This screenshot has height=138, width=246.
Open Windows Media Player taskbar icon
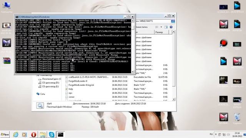(24, 135)
